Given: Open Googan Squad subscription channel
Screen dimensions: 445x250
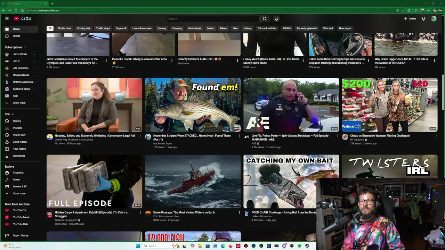Looking at the screenshot, I should (x=21, y=75).
